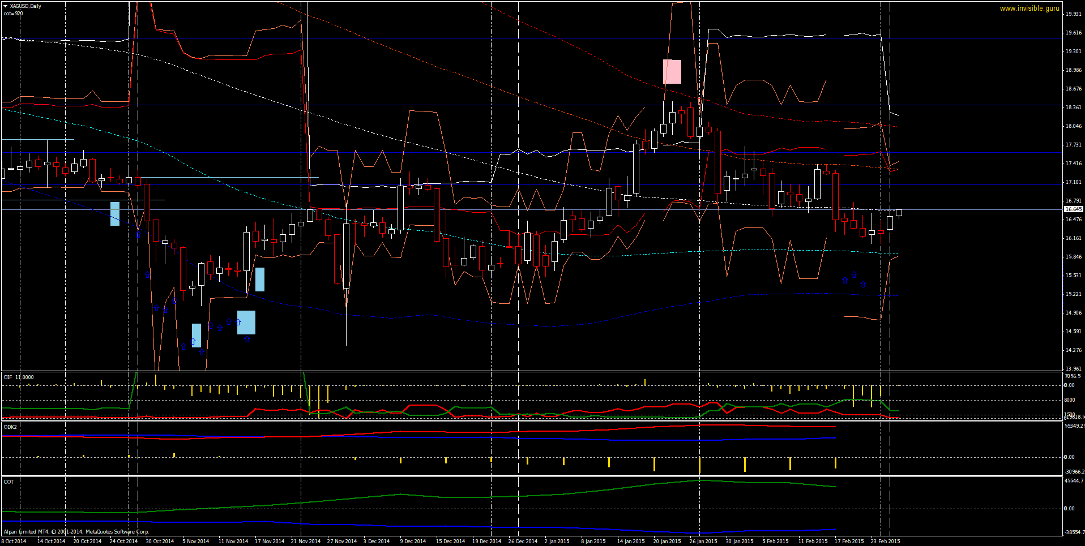Click the 45544.7 value on the COT scale
1085x546 pixels.
[1074, 481]
